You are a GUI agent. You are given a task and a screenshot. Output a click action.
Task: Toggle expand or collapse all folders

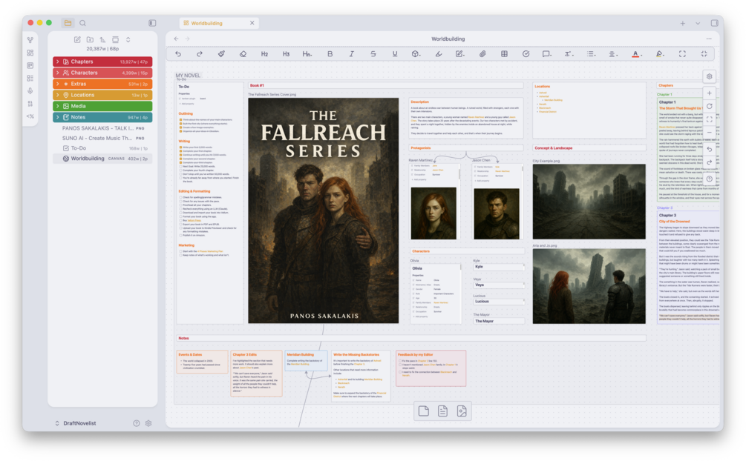[128, 39]
